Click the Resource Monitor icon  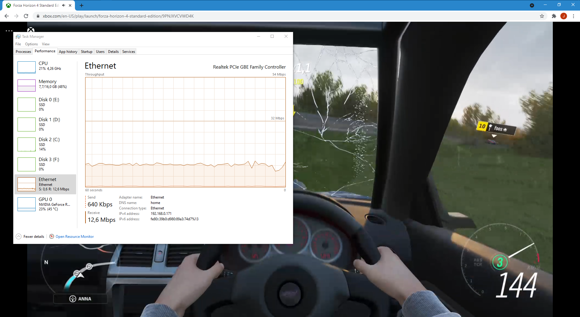point(52,236)
